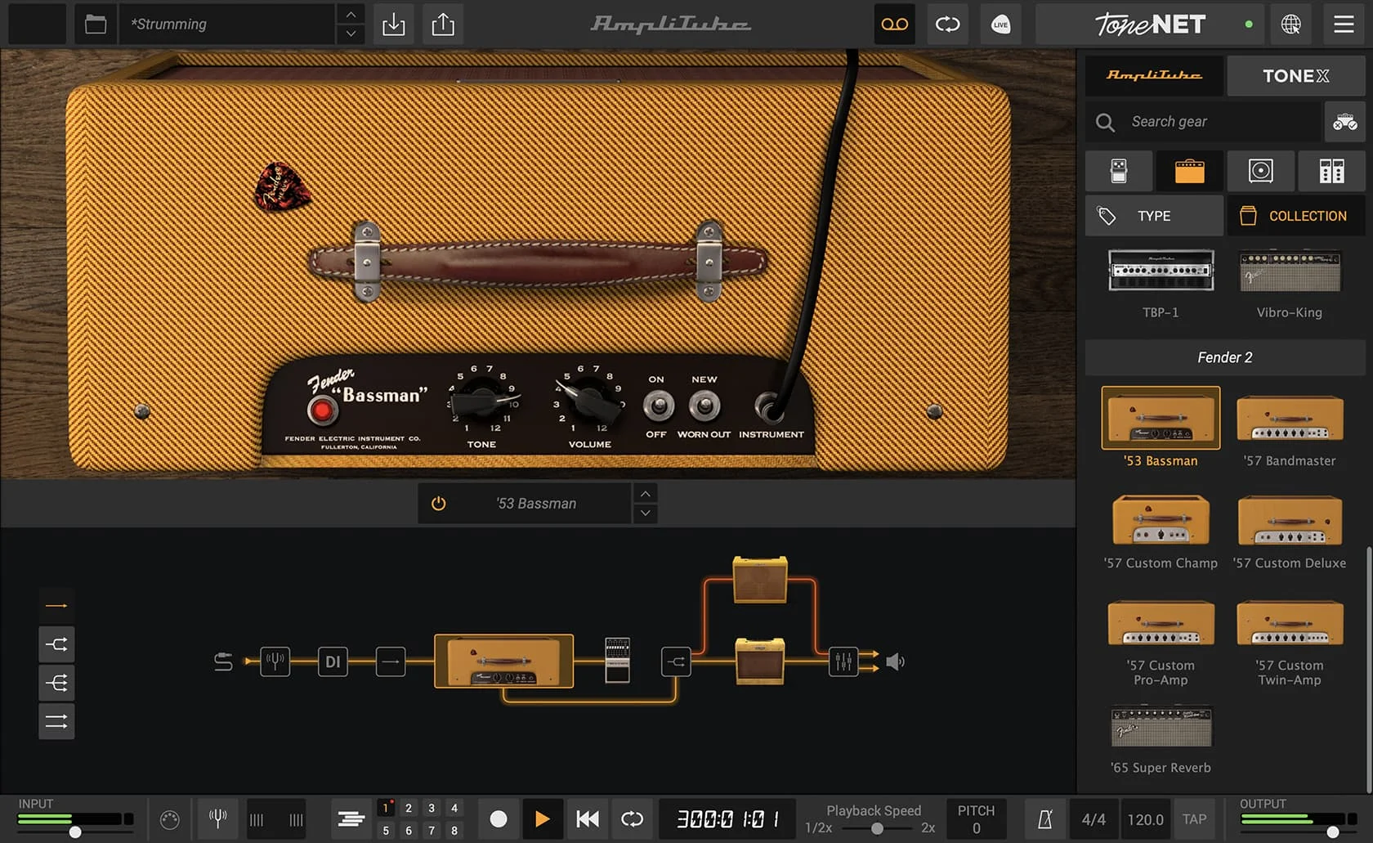
Task: Open the looper with the tape reels icon
Action: [894, 25]
